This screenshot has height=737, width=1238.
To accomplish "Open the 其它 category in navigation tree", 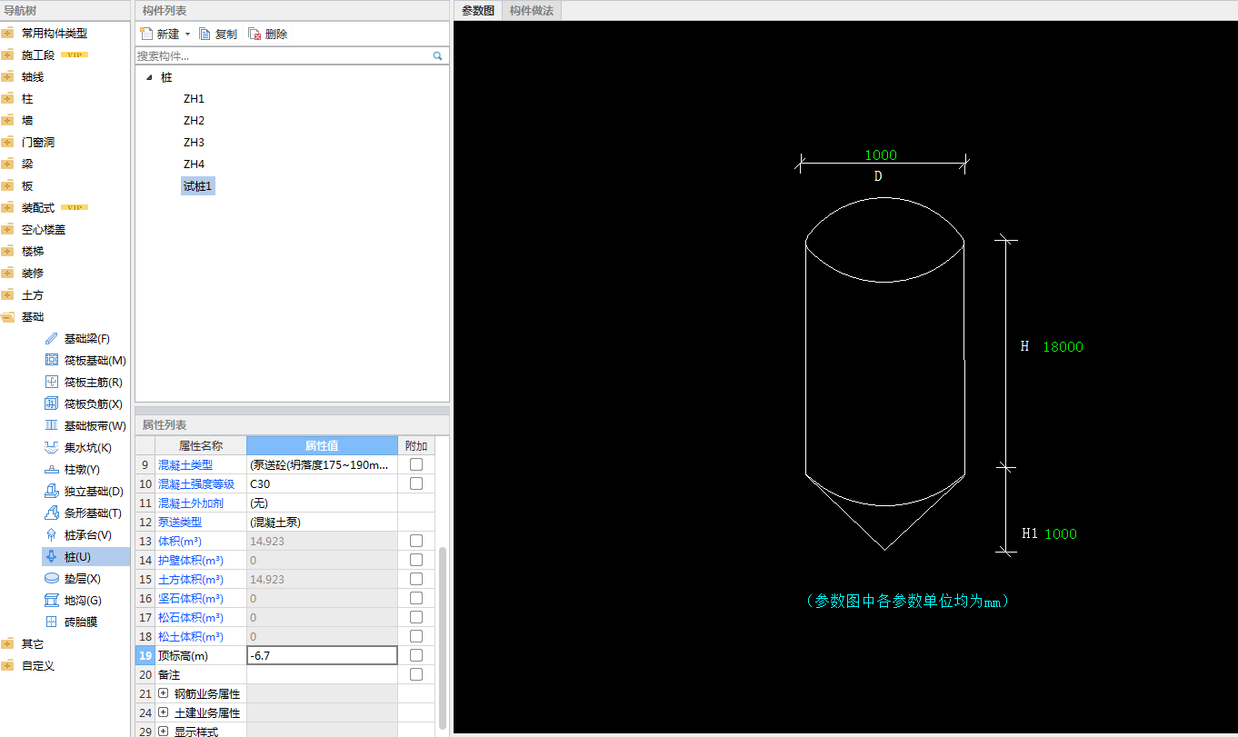I will point(33,643).
